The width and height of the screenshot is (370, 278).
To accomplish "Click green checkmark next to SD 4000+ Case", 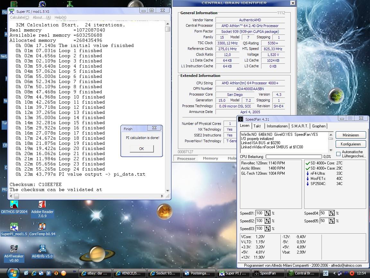I will coord(307,168).
